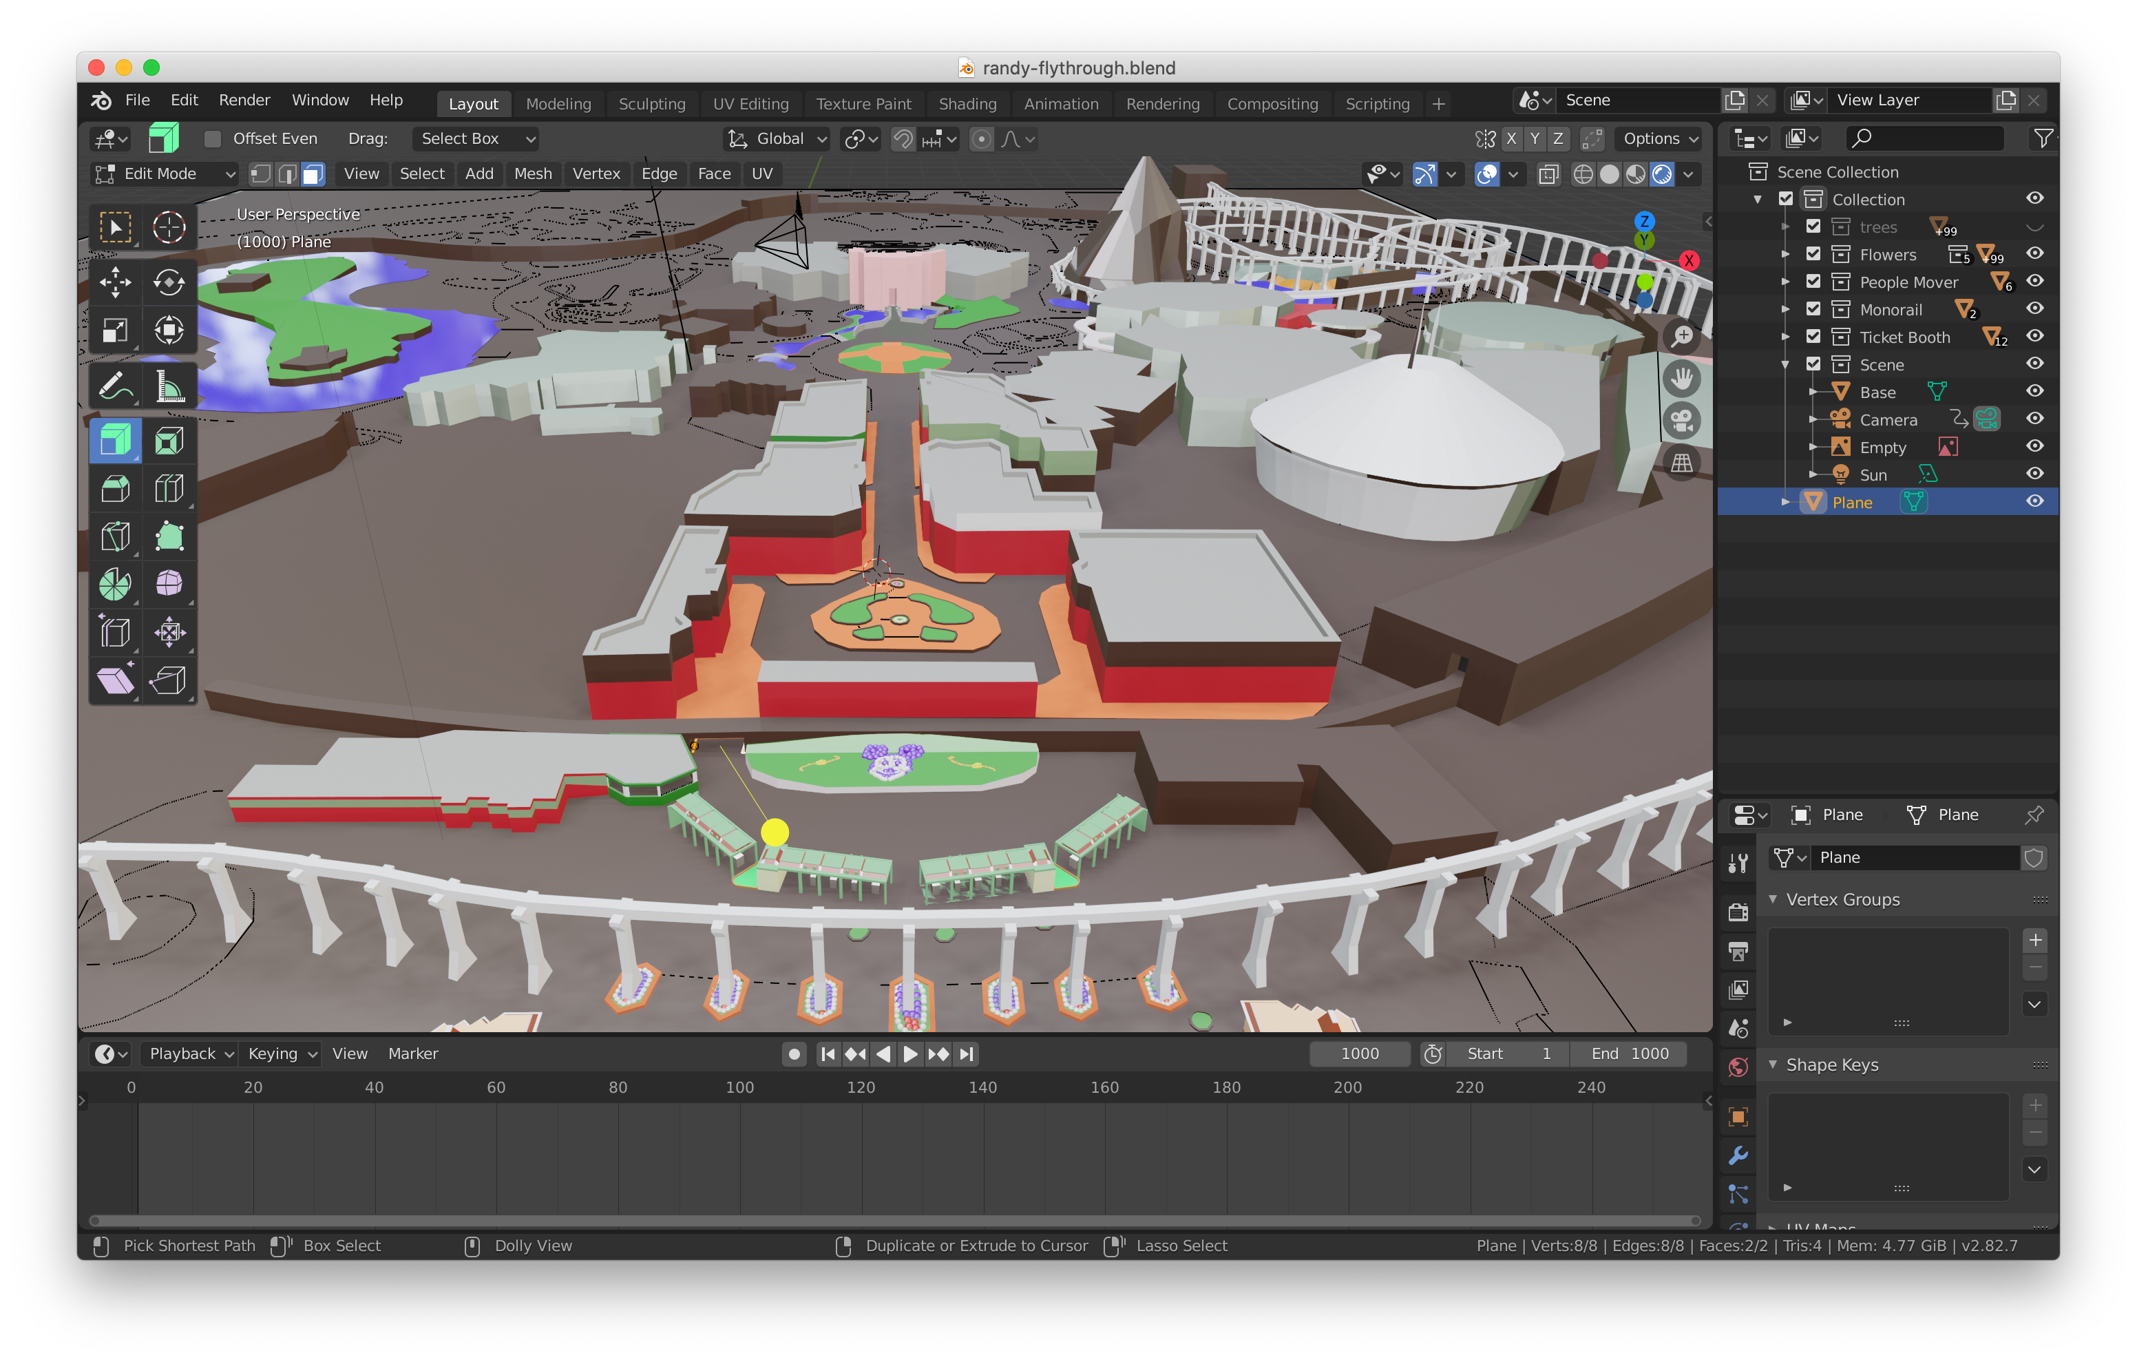Select the Poly Build tool
Image resolution: width=2137 pixels, height=1362 pixels.
(169, 536)
